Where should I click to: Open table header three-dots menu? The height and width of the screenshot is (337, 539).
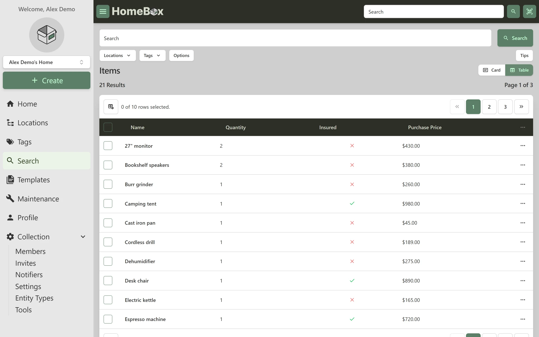(x=523, y=127)
